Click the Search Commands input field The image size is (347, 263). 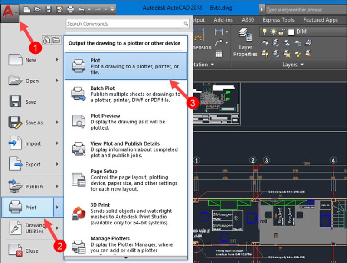click(126, 23)
